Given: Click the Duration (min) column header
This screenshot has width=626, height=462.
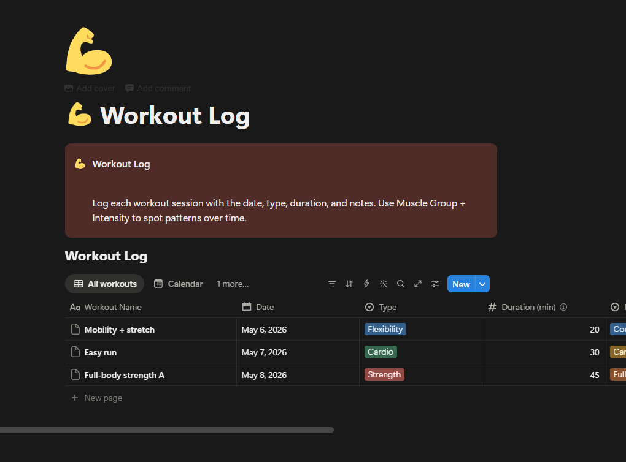Looking at the screenshot, I should click(543, 307).
